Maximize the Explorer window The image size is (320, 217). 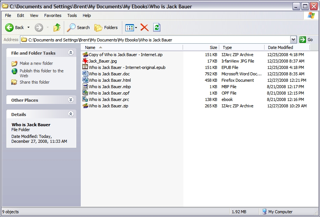click(x=305, y=6)
